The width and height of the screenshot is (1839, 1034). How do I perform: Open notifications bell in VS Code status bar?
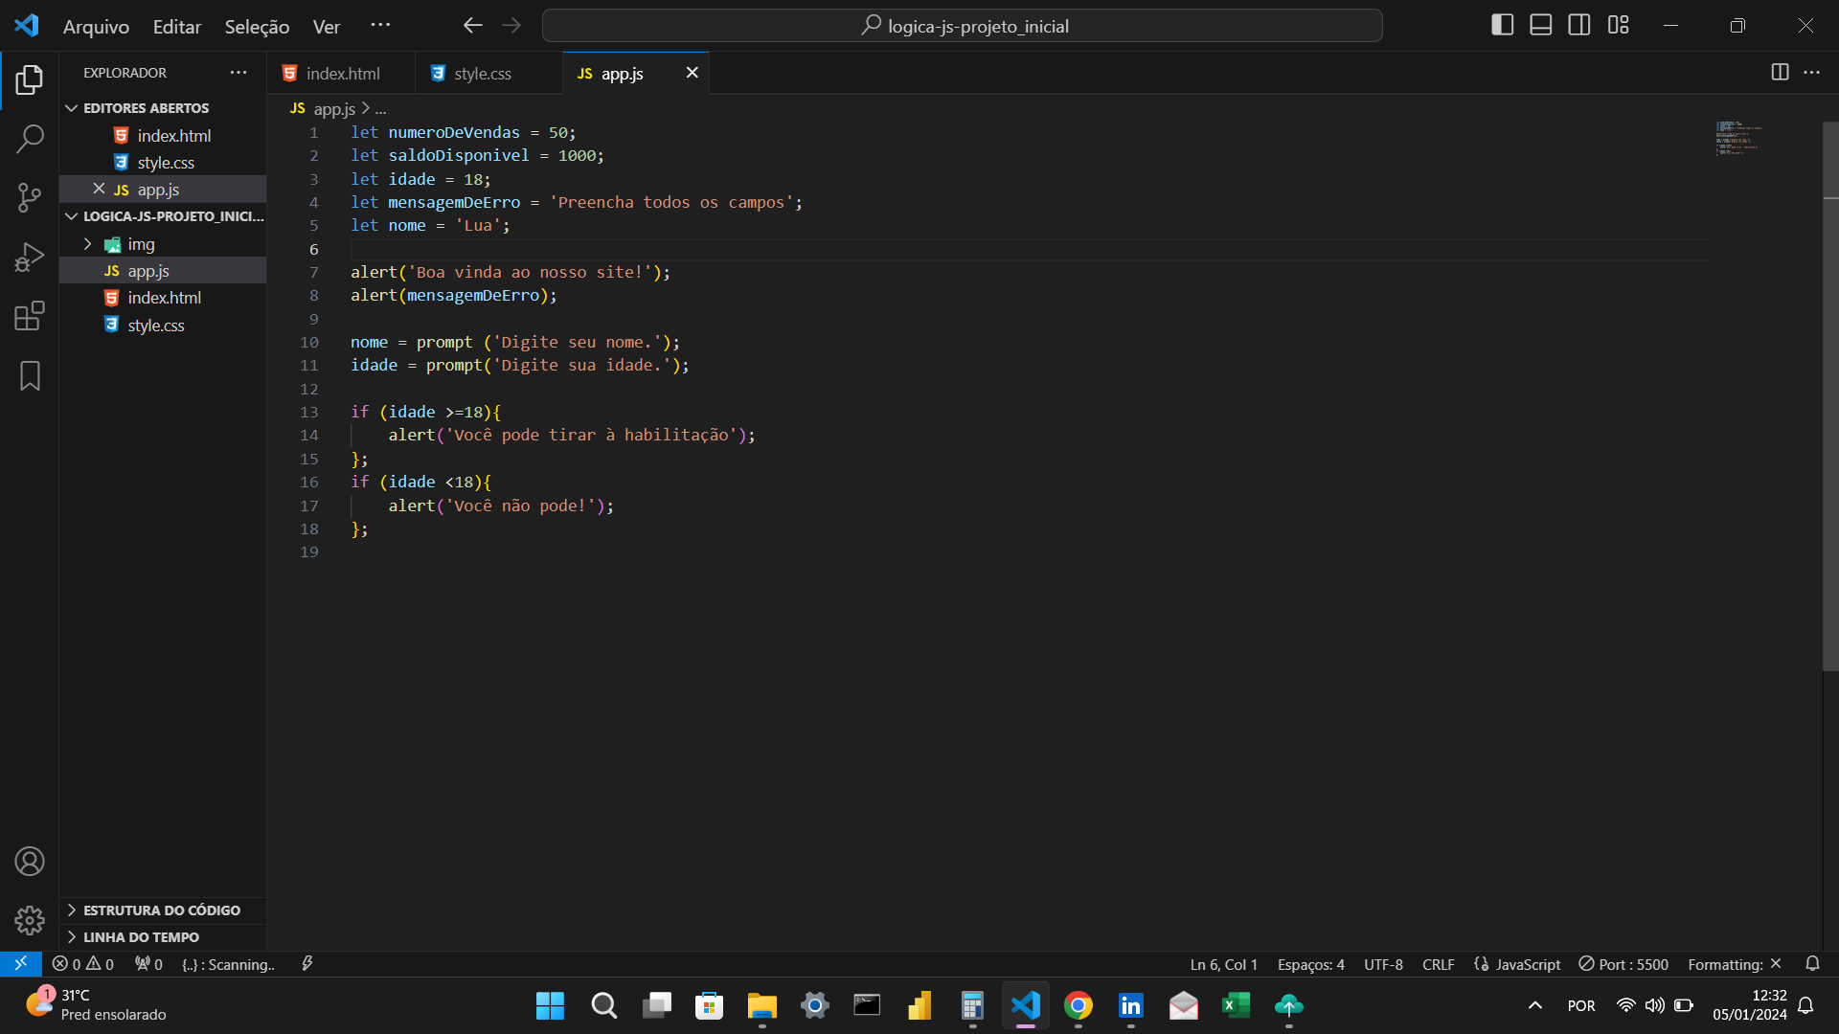1812,964
